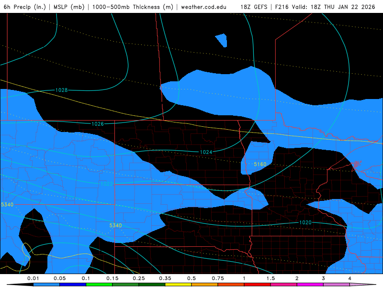Click the "18Z GEFS" model run label
The image size is (383, 287).
[254, 7]
